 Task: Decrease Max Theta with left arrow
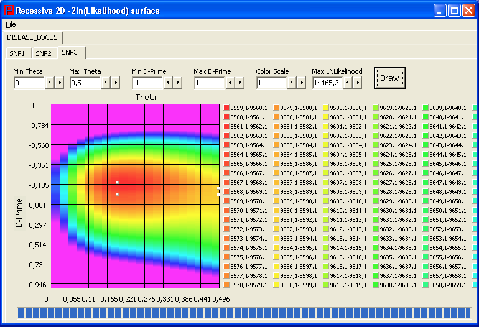pos(106,83)
